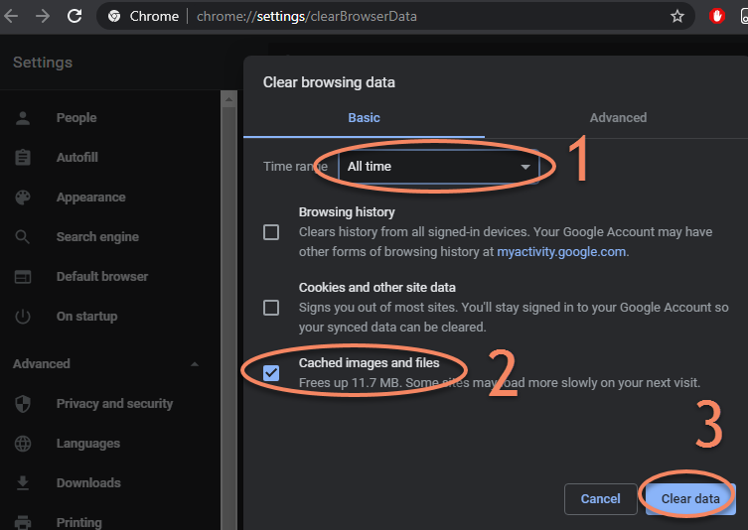Click the Clear data button
Viewport: 748px width, 530px height.
coord(690,498)
